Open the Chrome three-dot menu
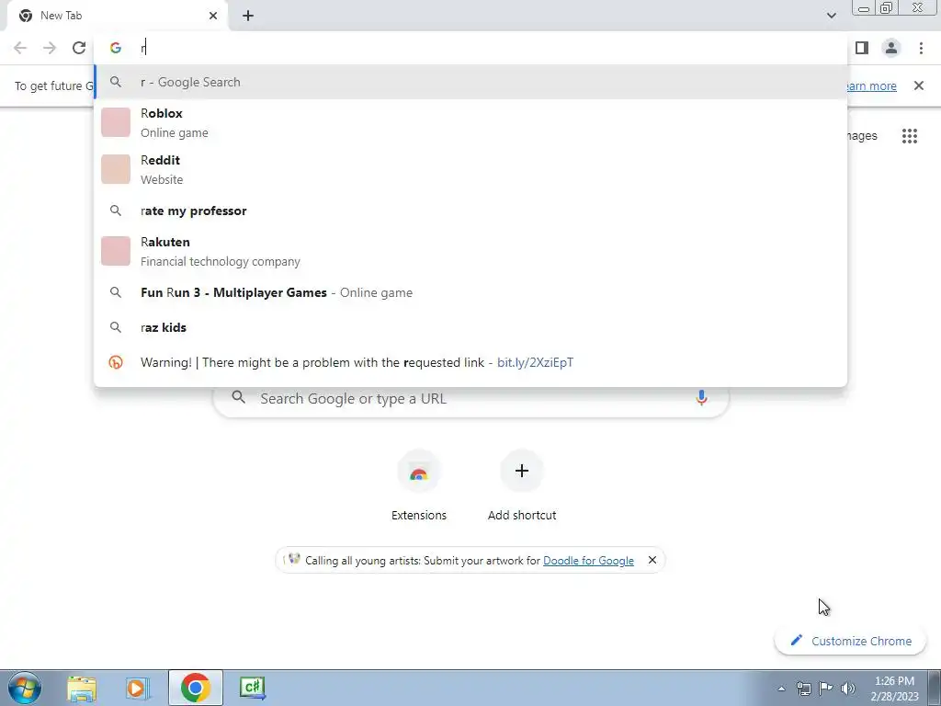The width and height of the screenshot is (941, 706). 921,48
